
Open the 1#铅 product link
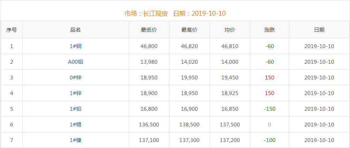[x=76, y=109]
